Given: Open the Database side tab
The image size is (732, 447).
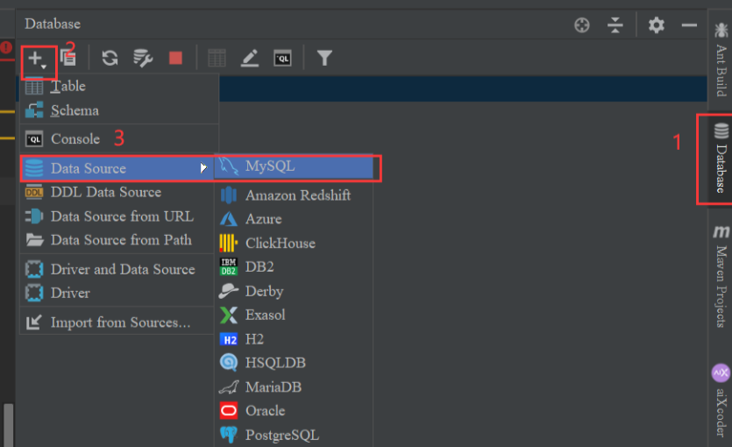Looking at the screenshot, I should click(x=721, y=160).
